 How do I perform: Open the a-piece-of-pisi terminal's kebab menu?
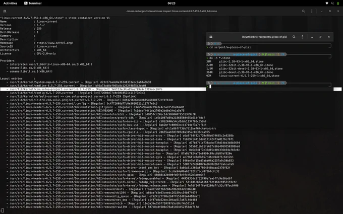tap(302, 37)
